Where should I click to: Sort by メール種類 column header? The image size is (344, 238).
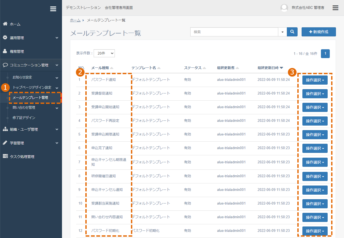tap(100, 68)
